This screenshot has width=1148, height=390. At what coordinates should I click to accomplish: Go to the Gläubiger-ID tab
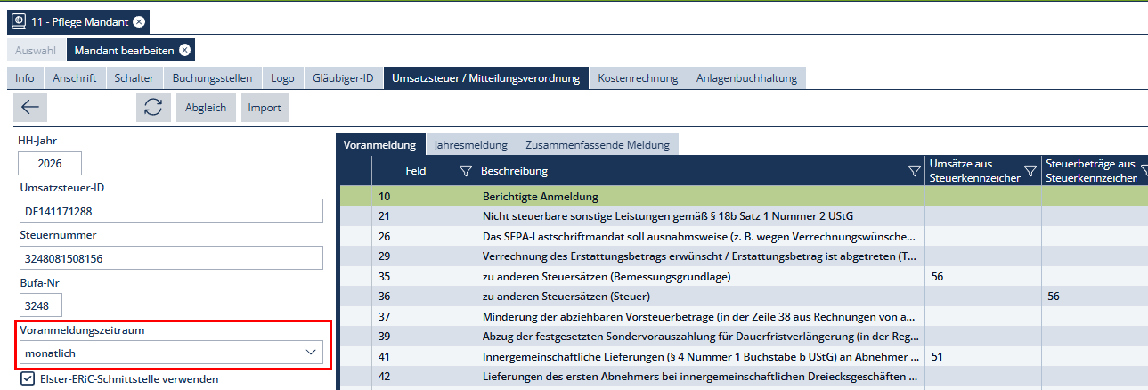343,78
